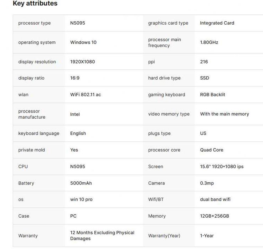
Task: Select the 1.80GHz frequency value
Action: pos(209,42)
